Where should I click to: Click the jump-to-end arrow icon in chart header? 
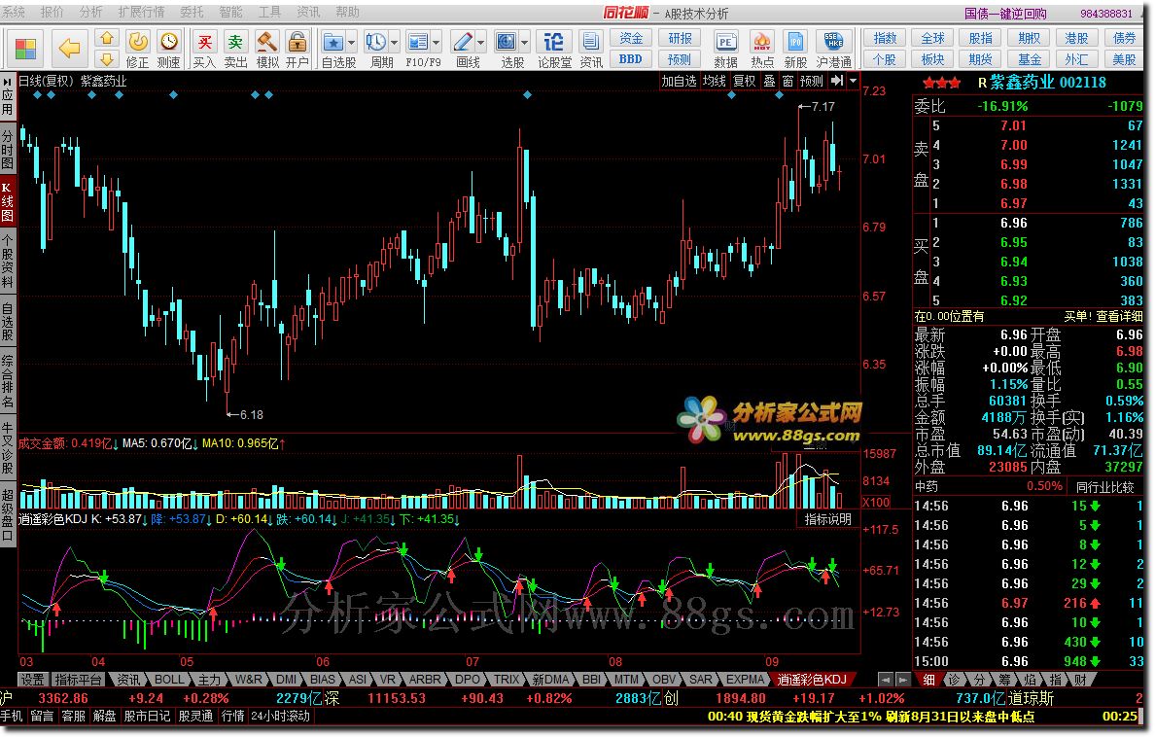click(x=837, y=81)
